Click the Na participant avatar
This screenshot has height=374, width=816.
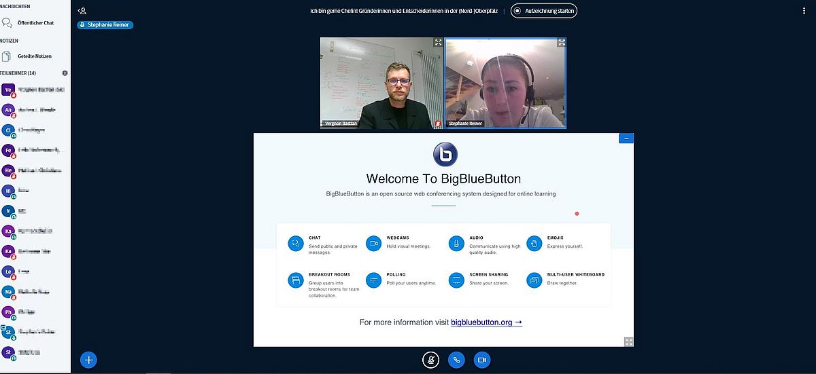8,292
